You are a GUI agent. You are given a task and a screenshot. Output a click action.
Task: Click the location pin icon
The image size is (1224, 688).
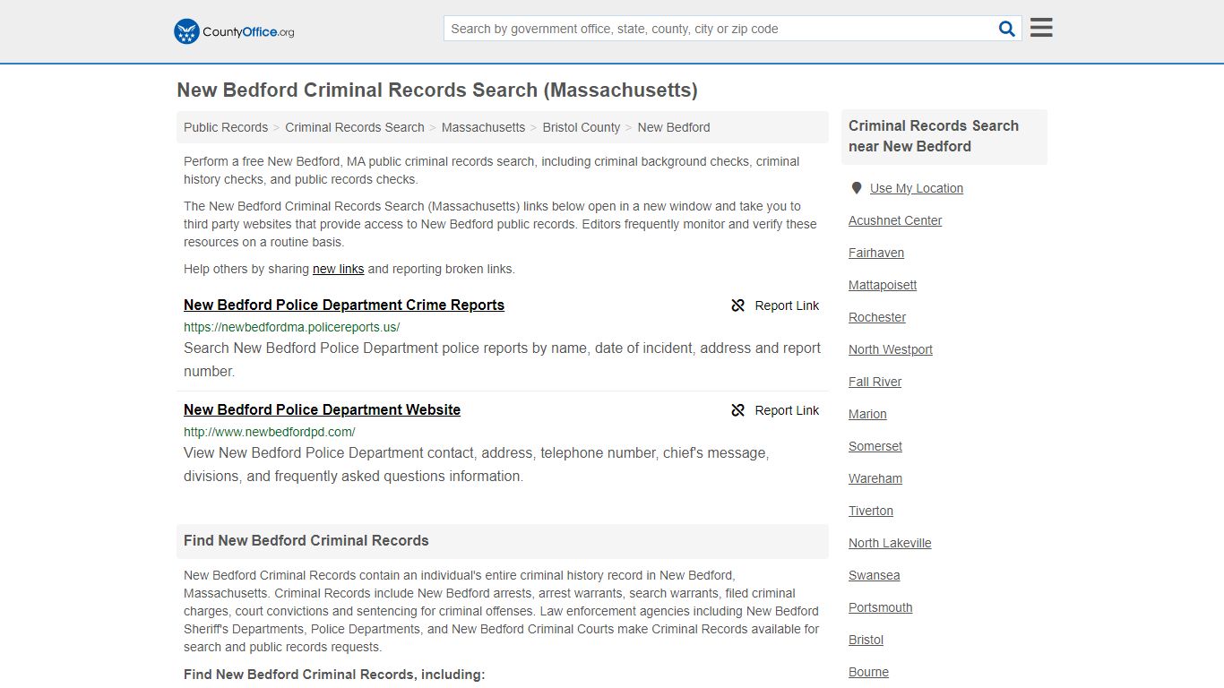[x=857, y=188]
